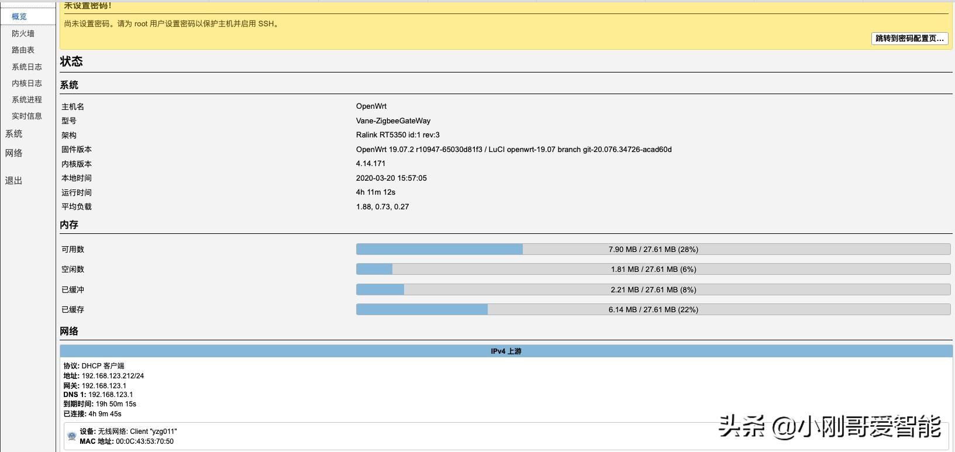The height and width of the screenshot is (452, 955).
Task: Click the 已缓冲 memory progress bar
Action: pyautogui.click(x=653, y=289)
